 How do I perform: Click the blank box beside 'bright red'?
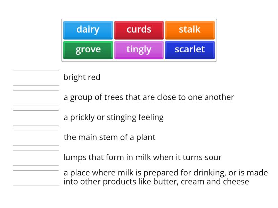coord(36,78)
